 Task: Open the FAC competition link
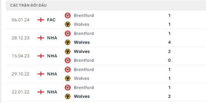click(x=51, y=20)
